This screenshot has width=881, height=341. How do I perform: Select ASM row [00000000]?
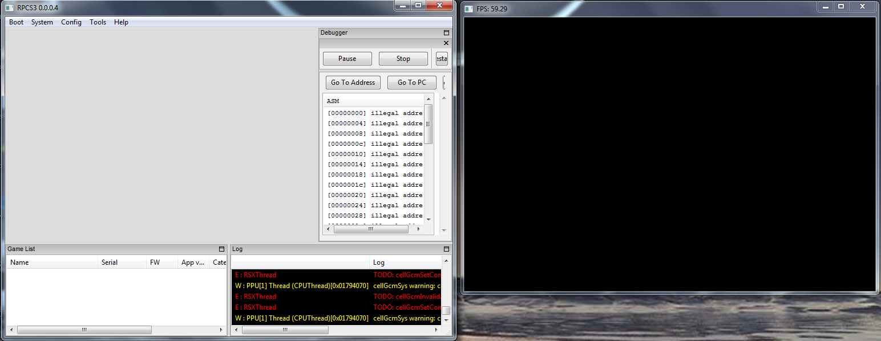(374, 113)
